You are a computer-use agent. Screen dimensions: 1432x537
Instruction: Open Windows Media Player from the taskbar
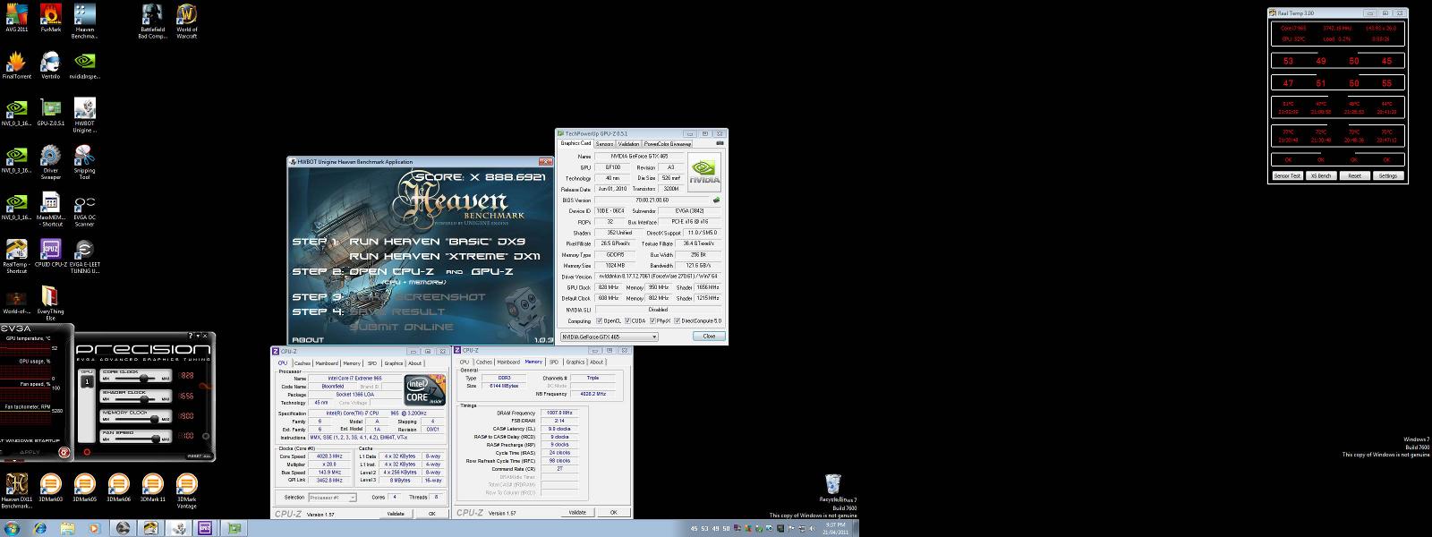[x=96, y=528]
